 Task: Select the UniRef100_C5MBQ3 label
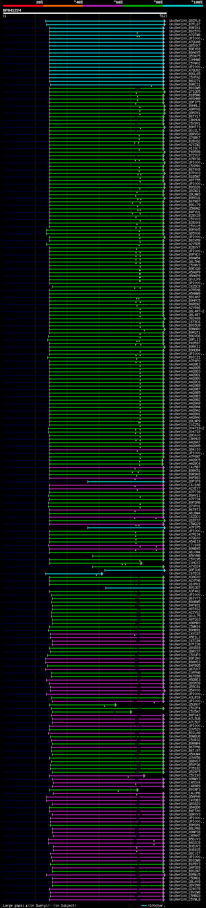[185, 896]
